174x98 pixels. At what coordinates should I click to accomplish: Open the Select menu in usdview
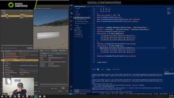click(x=43, y=8)
